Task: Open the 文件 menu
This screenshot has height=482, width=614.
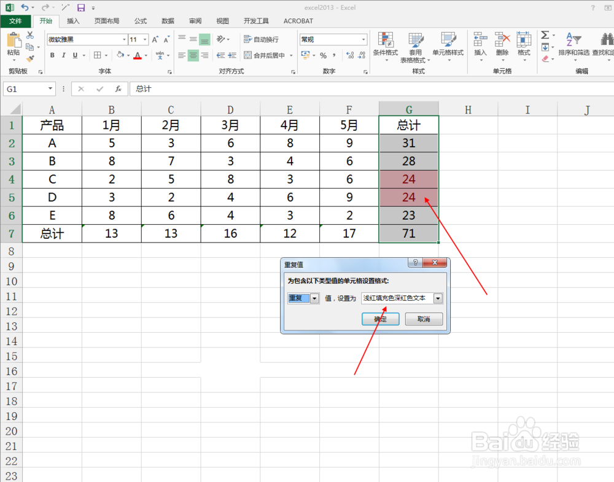Action: (x=17, y=20)
